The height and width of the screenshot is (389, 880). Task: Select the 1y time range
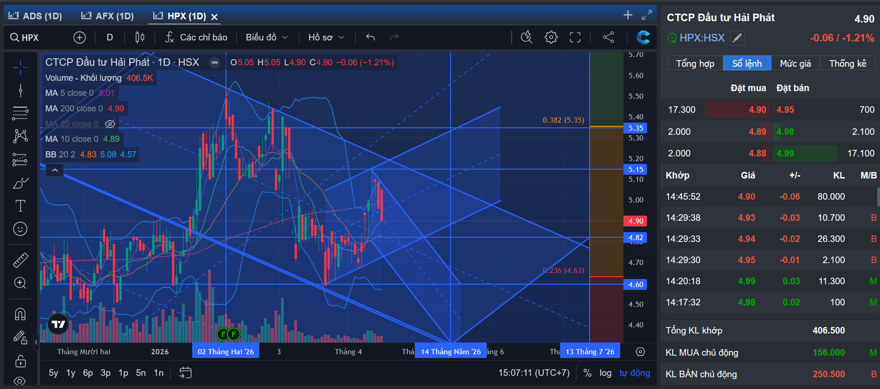(x=70, y=373)
